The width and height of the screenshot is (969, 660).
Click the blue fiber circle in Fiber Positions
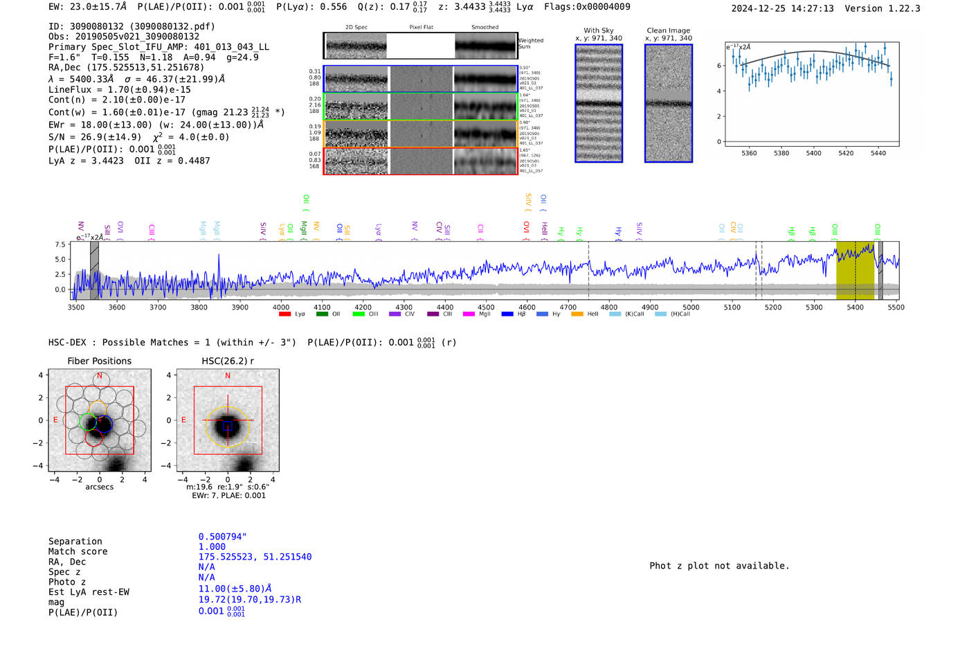(x=103, y=424)
